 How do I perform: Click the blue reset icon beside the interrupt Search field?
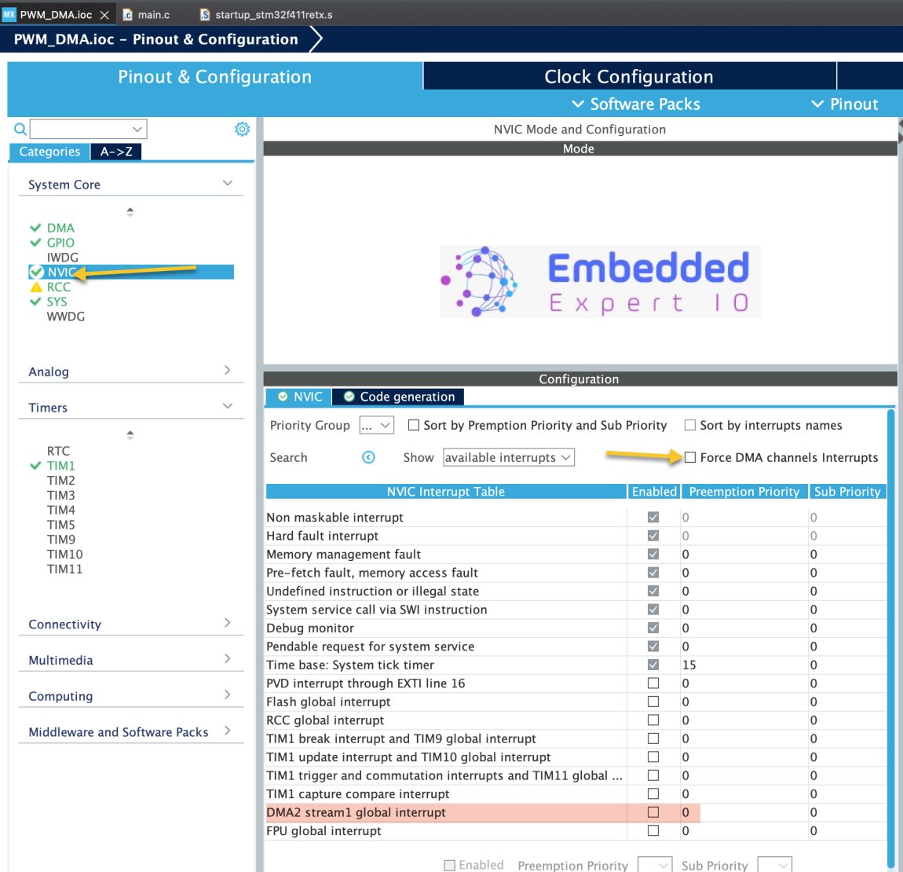tap(368, 457)
